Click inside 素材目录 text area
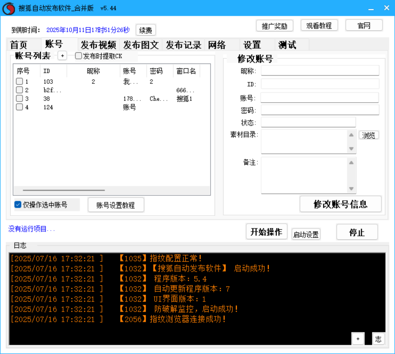Screen dimensions: 395x354 (304, 141)
